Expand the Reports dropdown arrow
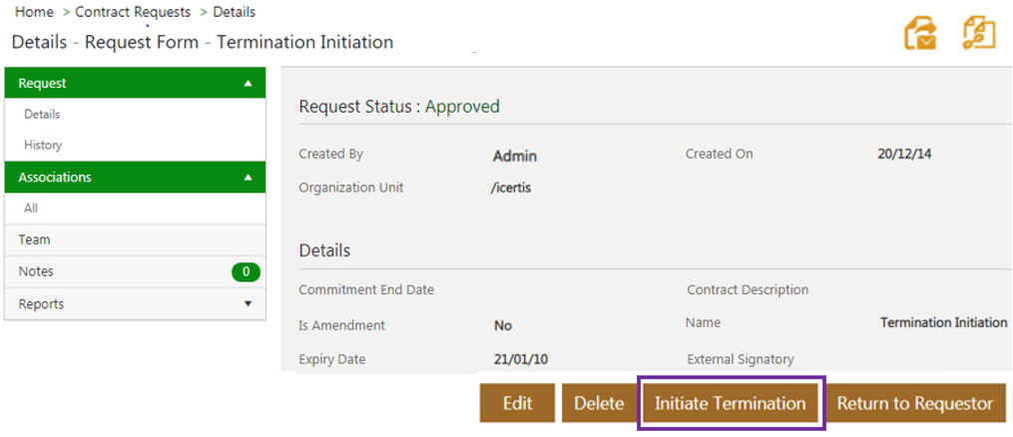 coord(248,303)
